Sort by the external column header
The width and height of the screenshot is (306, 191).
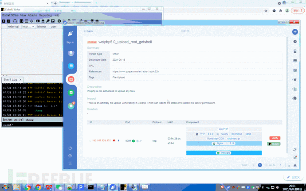13,27
